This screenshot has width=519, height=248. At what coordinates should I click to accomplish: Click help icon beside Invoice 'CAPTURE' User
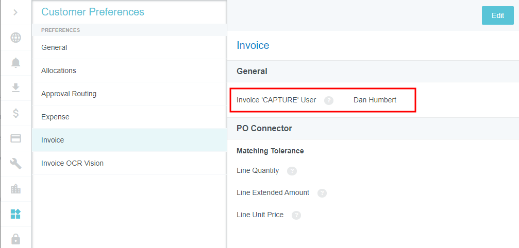click(x=329, y=100)
